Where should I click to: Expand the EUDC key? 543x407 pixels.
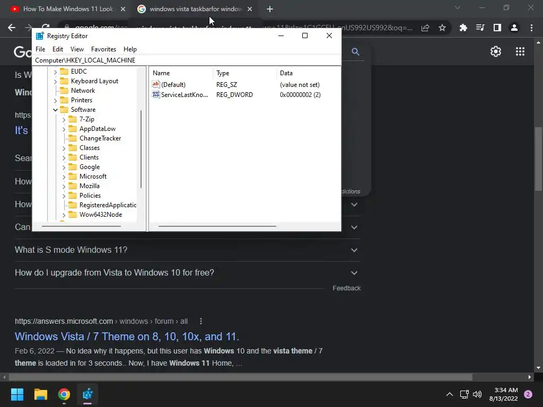55,72
